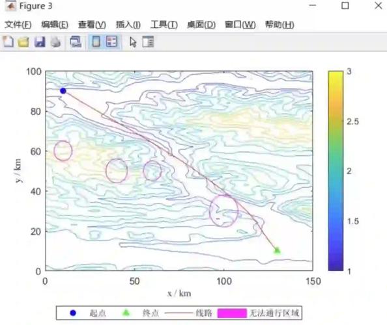
Task: Minimize the Figure 3 window
Action: (x=313, y=5)
